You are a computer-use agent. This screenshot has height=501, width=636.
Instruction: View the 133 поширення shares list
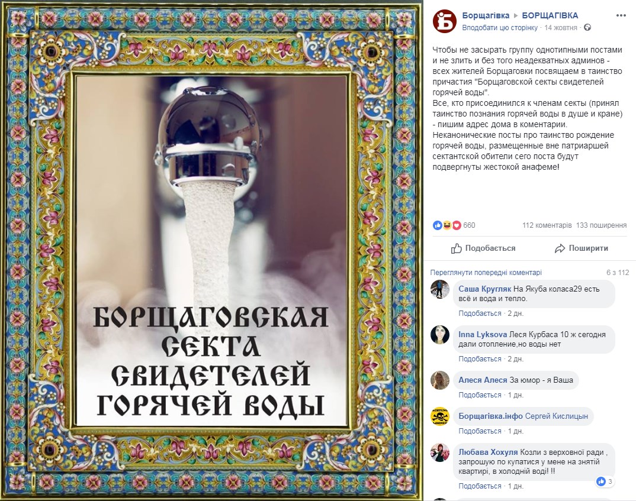(601, 225)
